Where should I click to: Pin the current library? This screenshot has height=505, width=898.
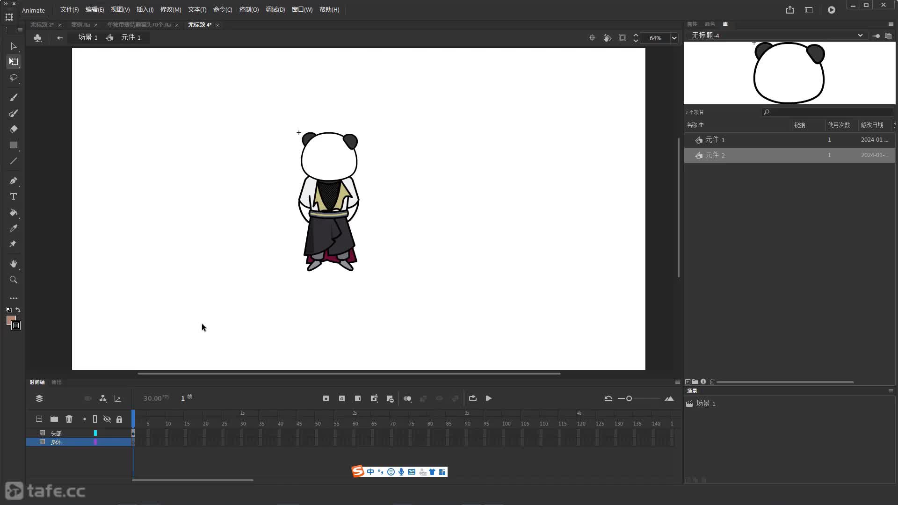pos(876,36)
